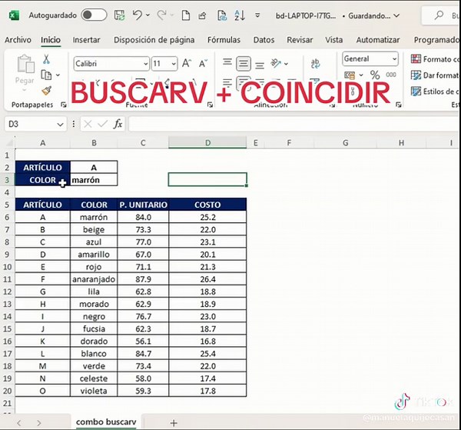Viewport: 461px width, 430px height.
Task: Open Estilos de celda
Action: tap(435, 92)
